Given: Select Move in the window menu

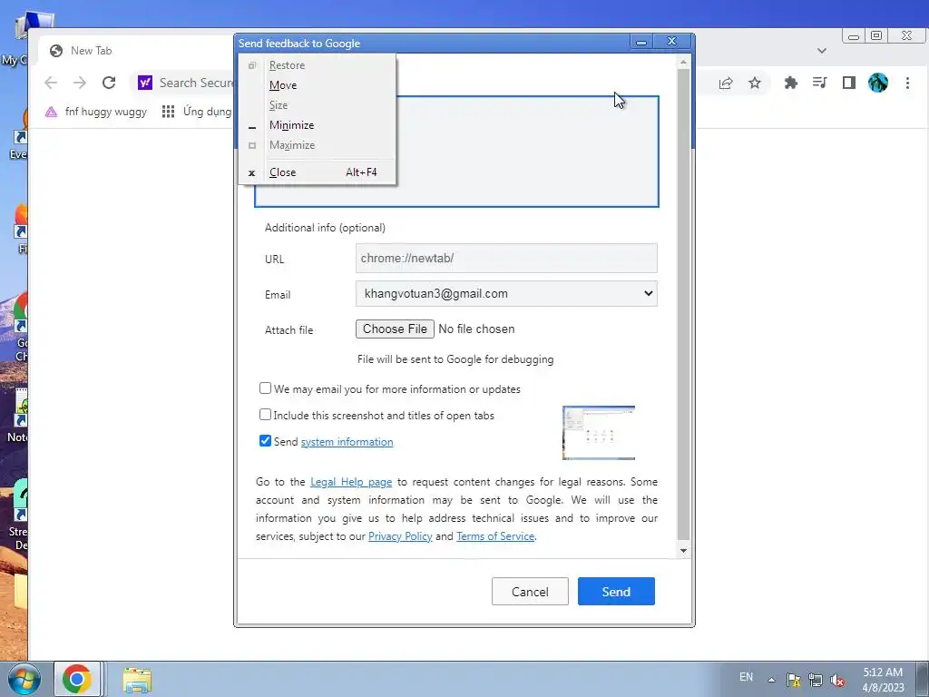Looking at the screenshot, I should tap(318, 85).
